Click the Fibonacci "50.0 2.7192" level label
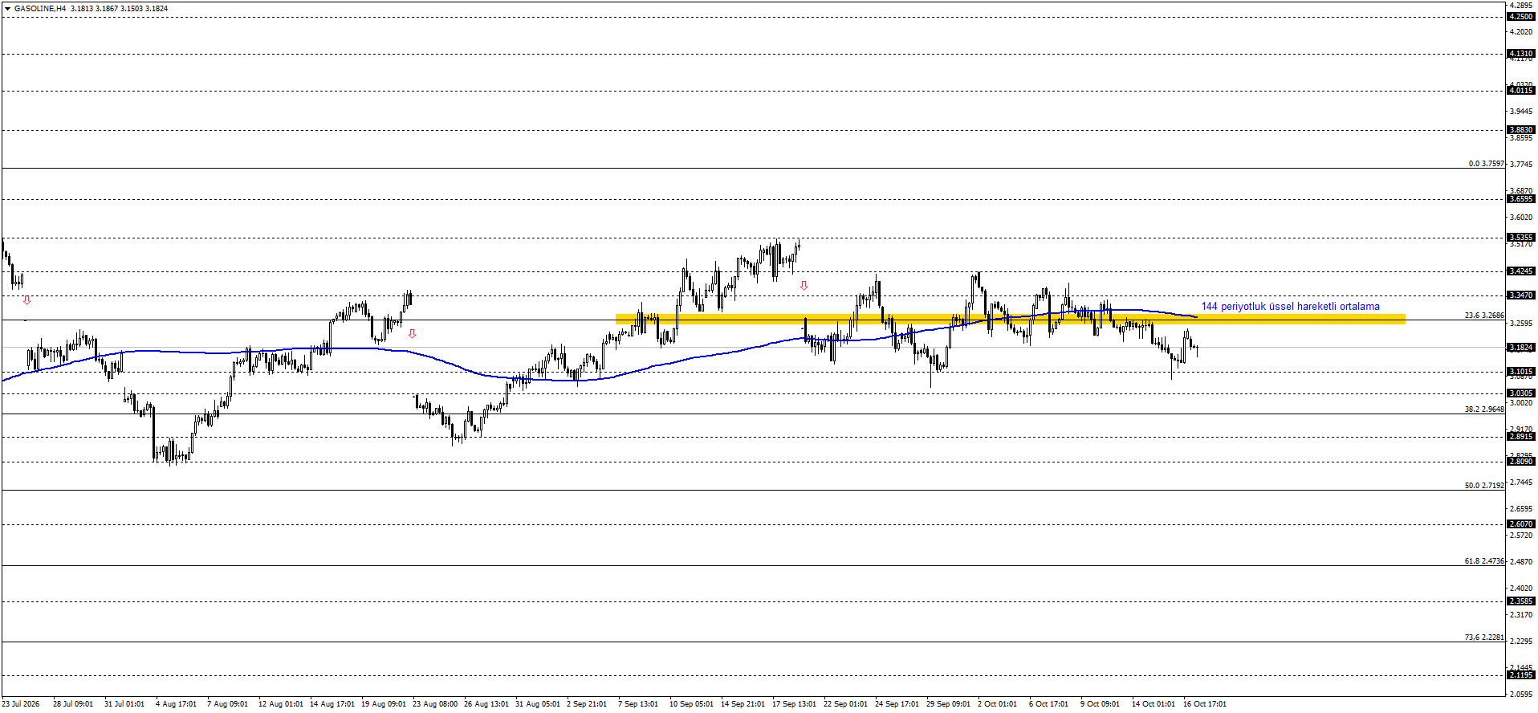 (x=1484, y=485)
